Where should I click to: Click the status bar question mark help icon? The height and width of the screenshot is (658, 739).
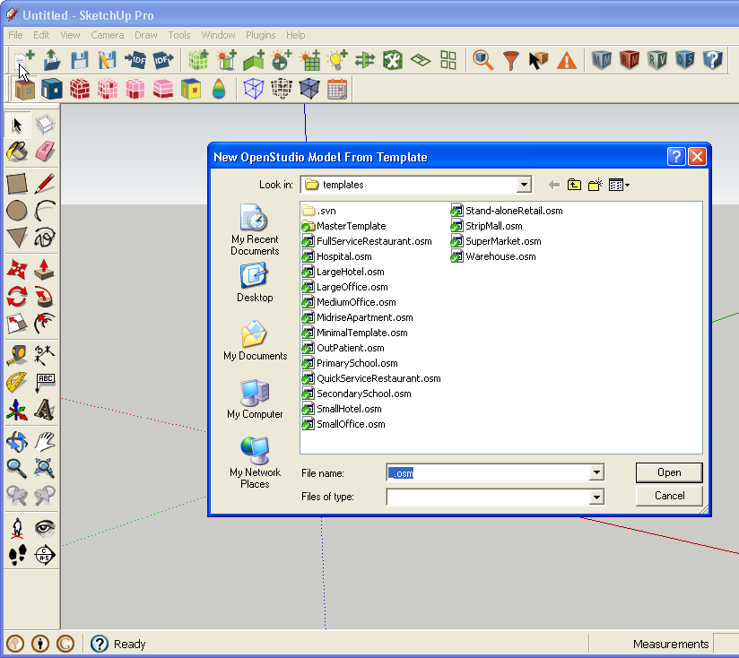[x=100, y=644]
